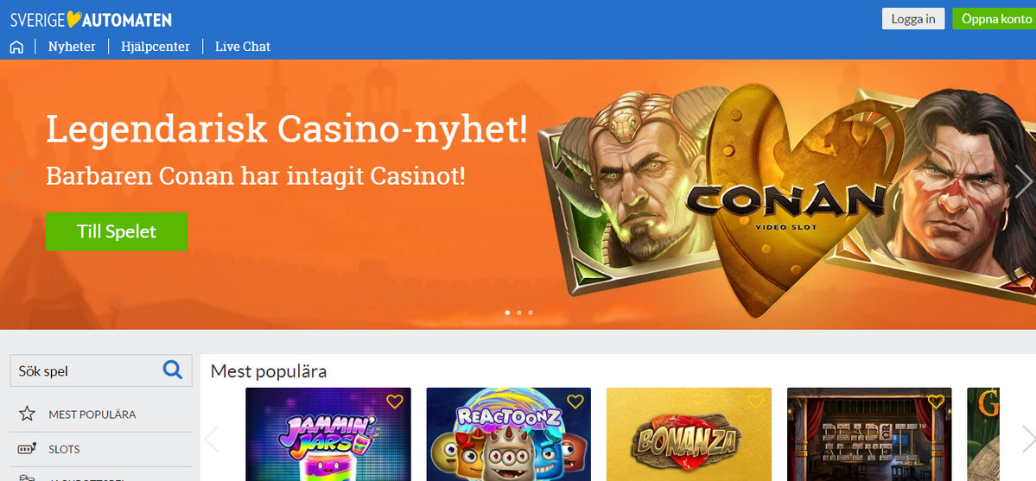Click the Sök spel search field
The width and height of the screenshot is (1036, 481).
[x=86, y=370]
